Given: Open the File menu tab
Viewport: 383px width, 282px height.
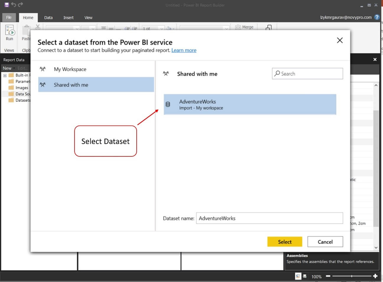Looking at the screenshot, I should (x=9, y=17).
